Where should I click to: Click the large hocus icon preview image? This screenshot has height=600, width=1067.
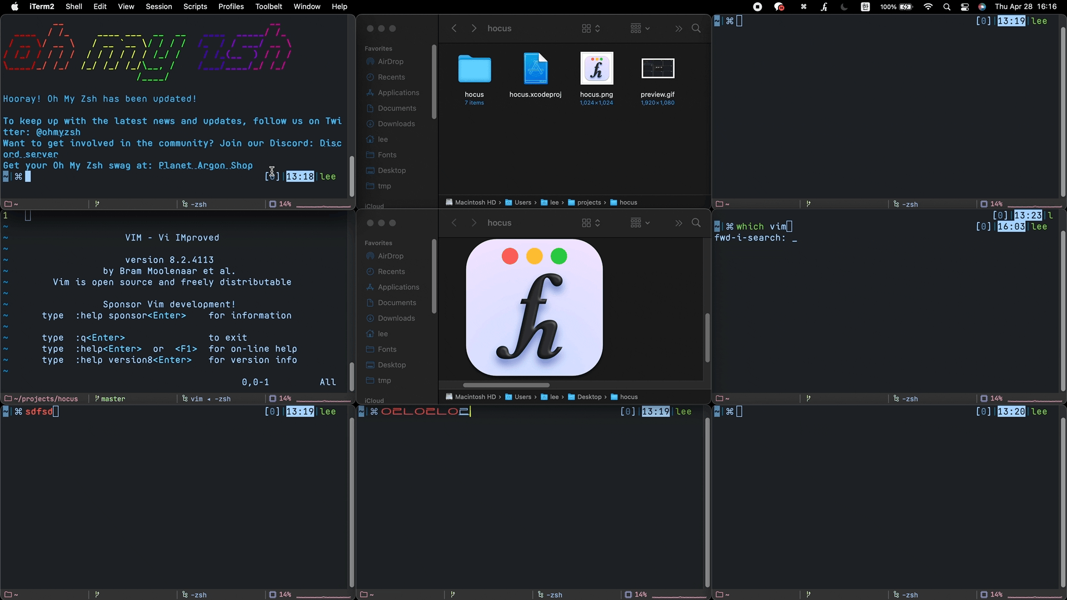pyautogui.click(x=534, y=308)
